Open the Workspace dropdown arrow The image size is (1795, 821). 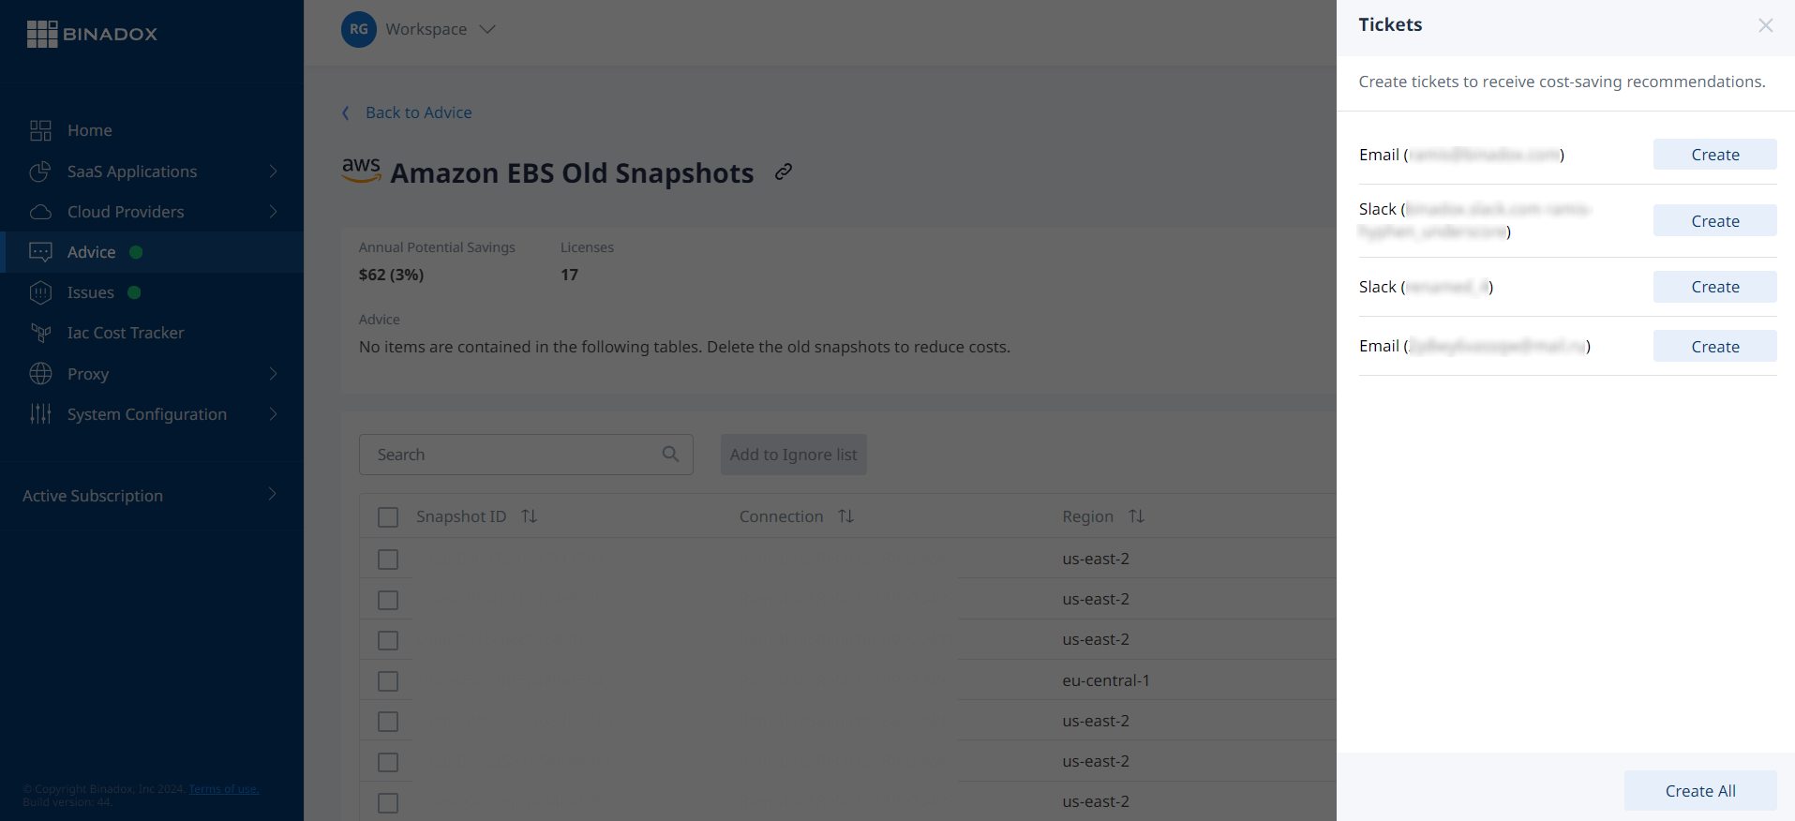tap(487, 29)
